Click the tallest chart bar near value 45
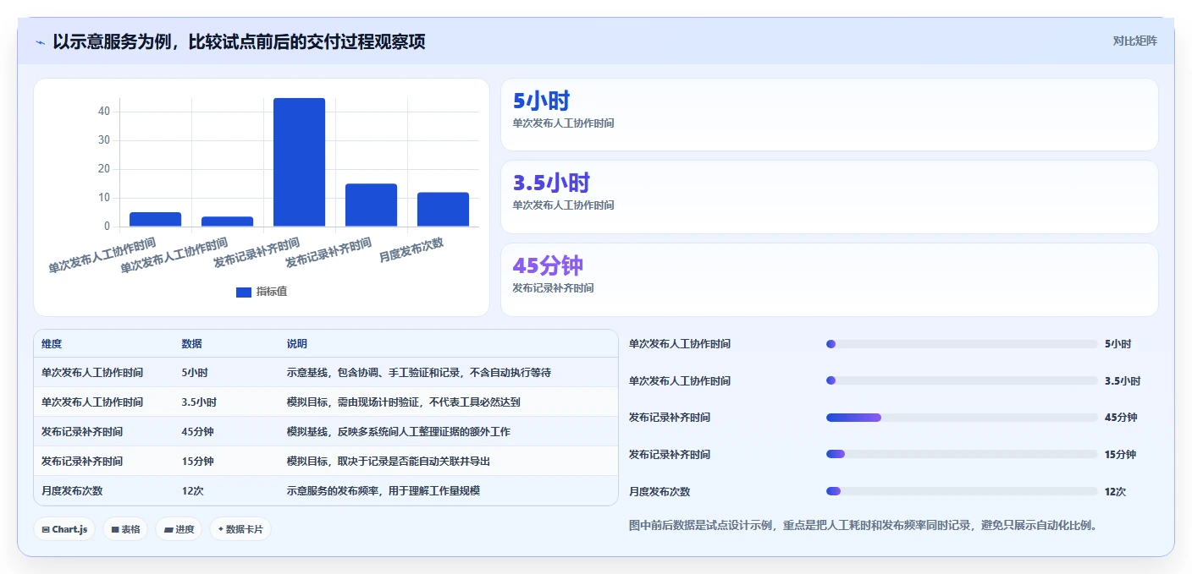This screenshot has height=574, width=1192. [x=299, y=162]
